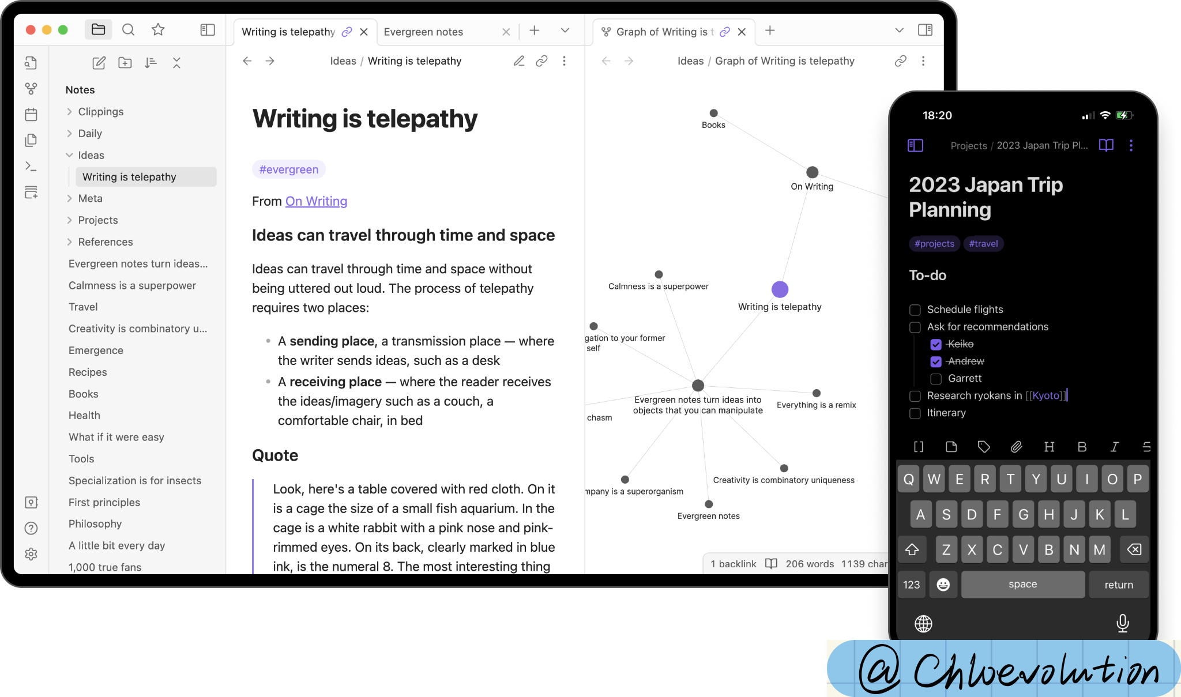The image size is (1181, 697).
Task: Expand the Clippings folder
Action: 69,112
